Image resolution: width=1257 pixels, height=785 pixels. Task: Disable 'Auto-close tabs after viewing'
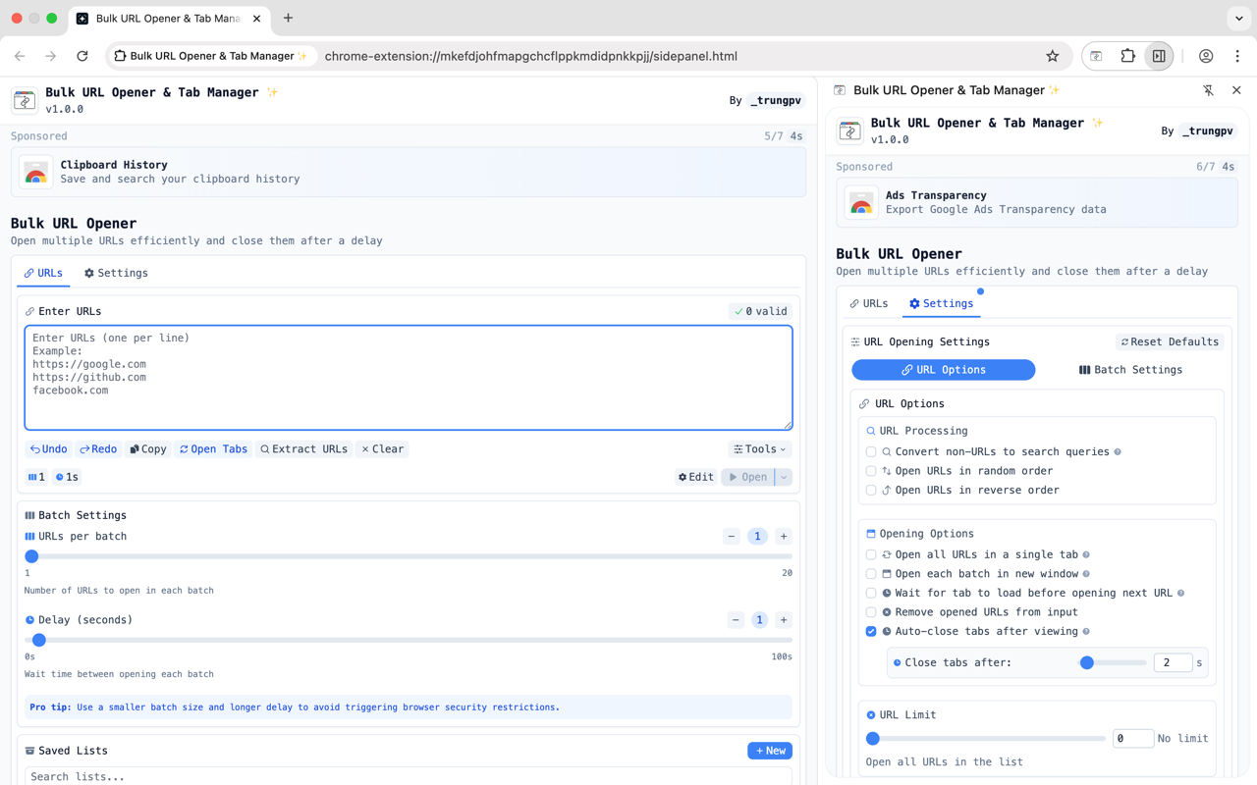[870, 631]
